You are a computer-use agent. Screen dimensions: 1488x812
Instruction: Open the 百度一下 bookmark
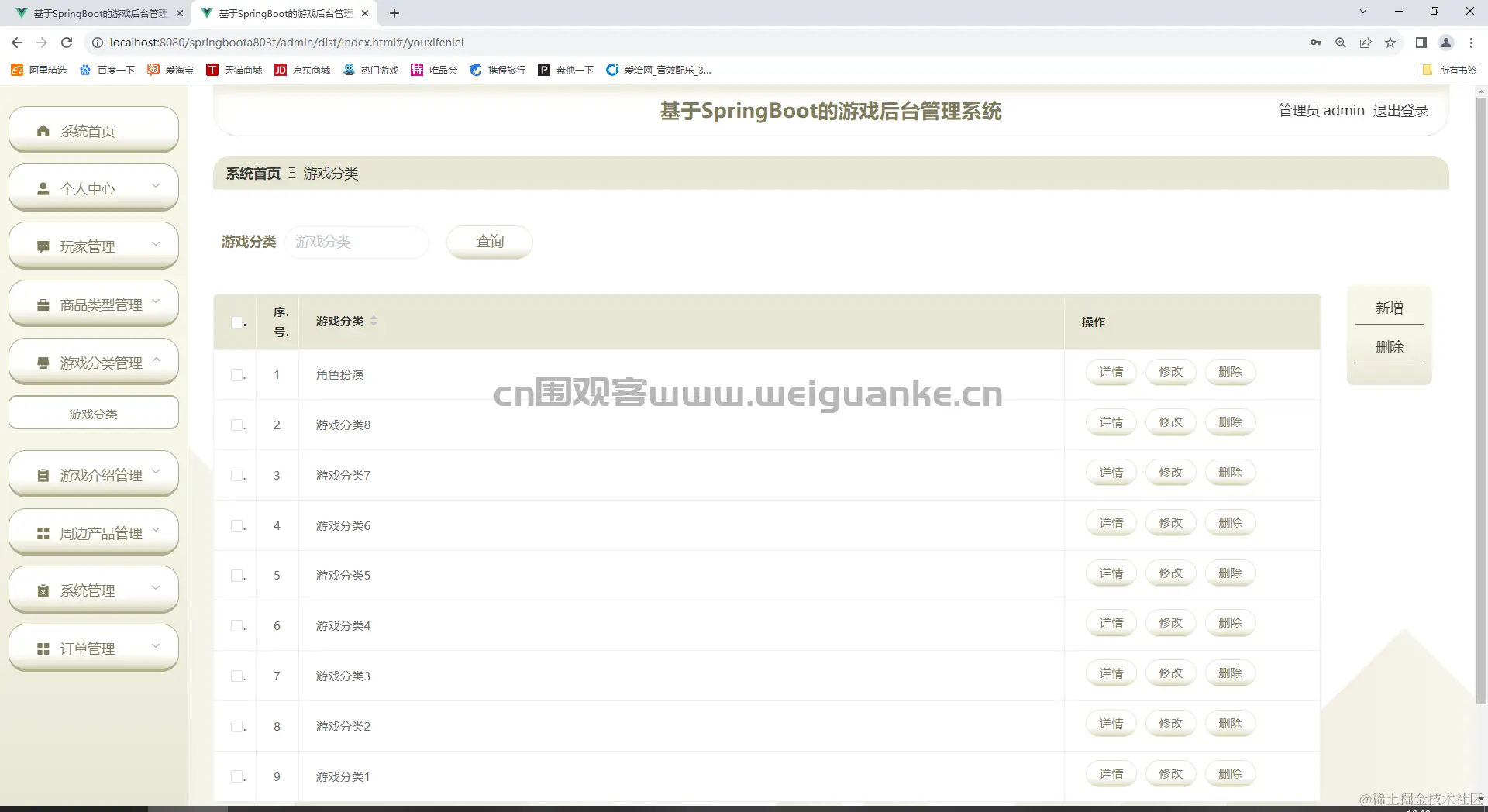coord(107,70)
